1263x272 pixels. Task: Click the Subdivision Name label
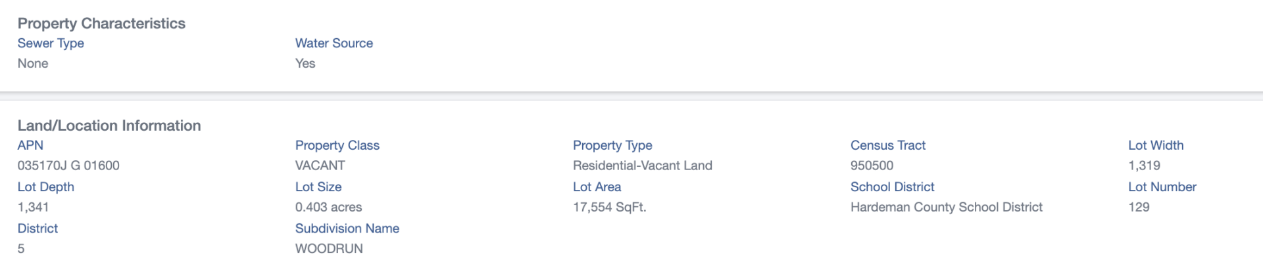click(x=347, y=228)
